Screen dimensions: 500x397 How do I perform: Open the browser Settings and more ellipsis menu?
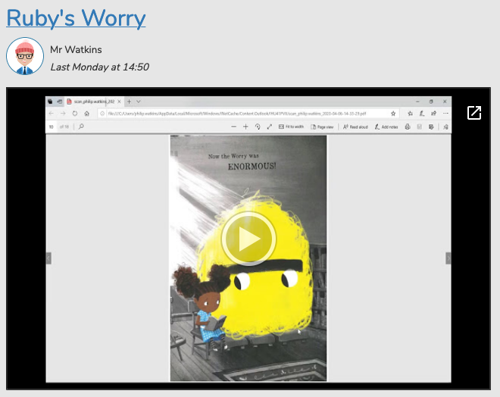click(x=445, y=114)
